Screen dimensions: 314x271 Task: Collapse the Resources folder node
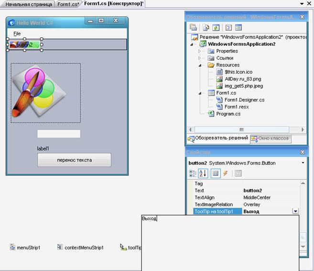pyautogui.click(x=200, y=65)
